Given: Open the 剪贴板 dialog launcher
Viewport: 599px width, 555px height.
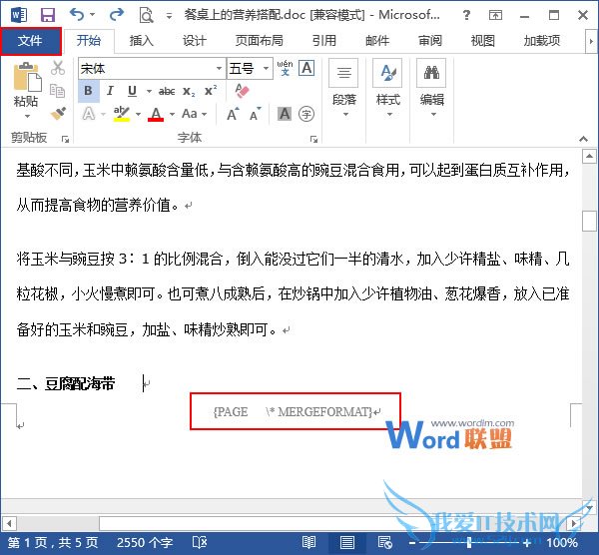Looking at the screenshot, I should pyautogui.click(x=65, y=139).
